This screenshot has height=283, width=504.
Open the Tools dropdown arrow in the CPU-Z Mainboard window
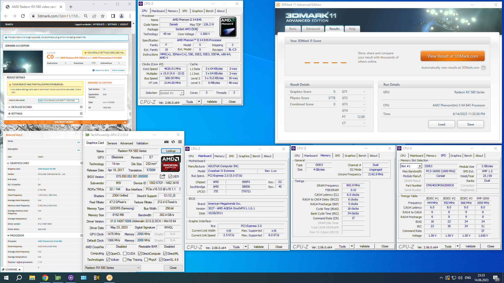point(246,247)
